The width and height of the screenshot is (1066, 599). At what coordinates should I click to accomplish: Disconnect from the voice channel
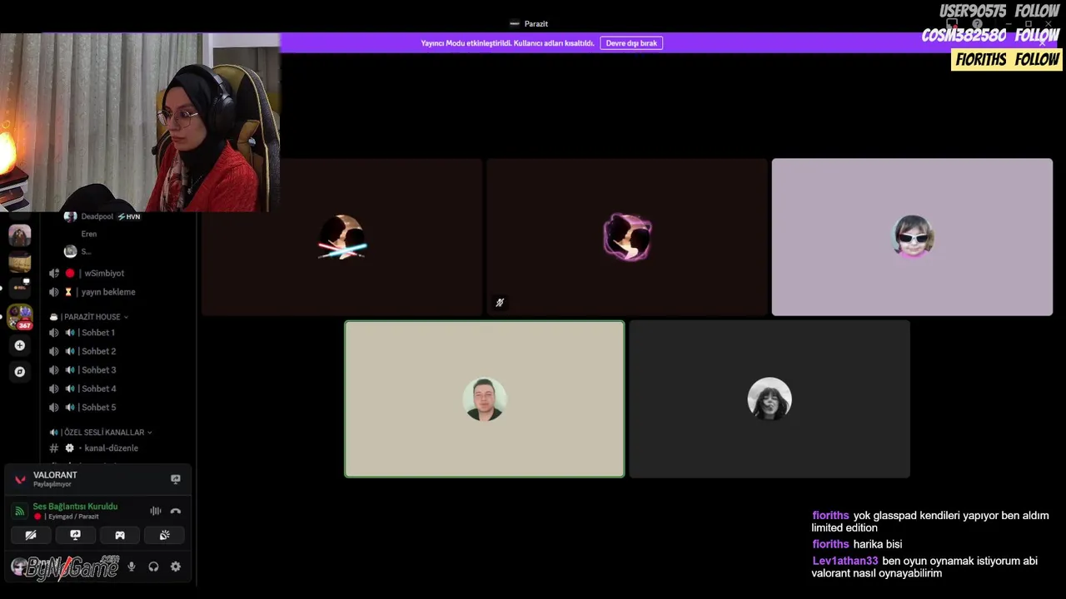pyautogui.click(x=176, y=511)
